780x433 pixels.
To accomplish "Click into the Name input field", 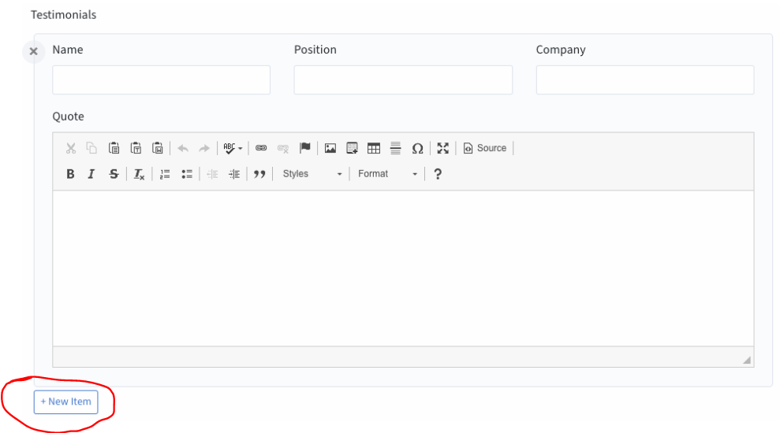I will 161,80.
